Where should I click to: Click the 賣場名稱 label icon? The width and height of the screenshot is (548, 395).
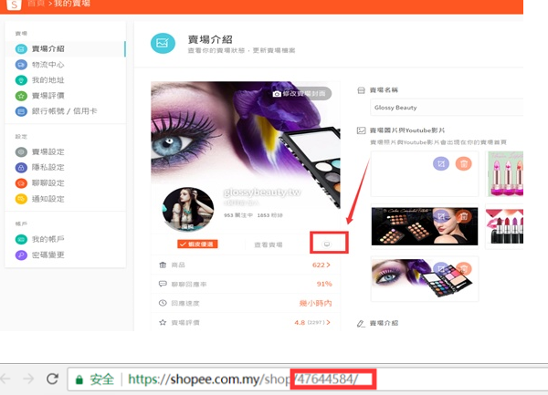pyautogui.click(x=361, y=90)
